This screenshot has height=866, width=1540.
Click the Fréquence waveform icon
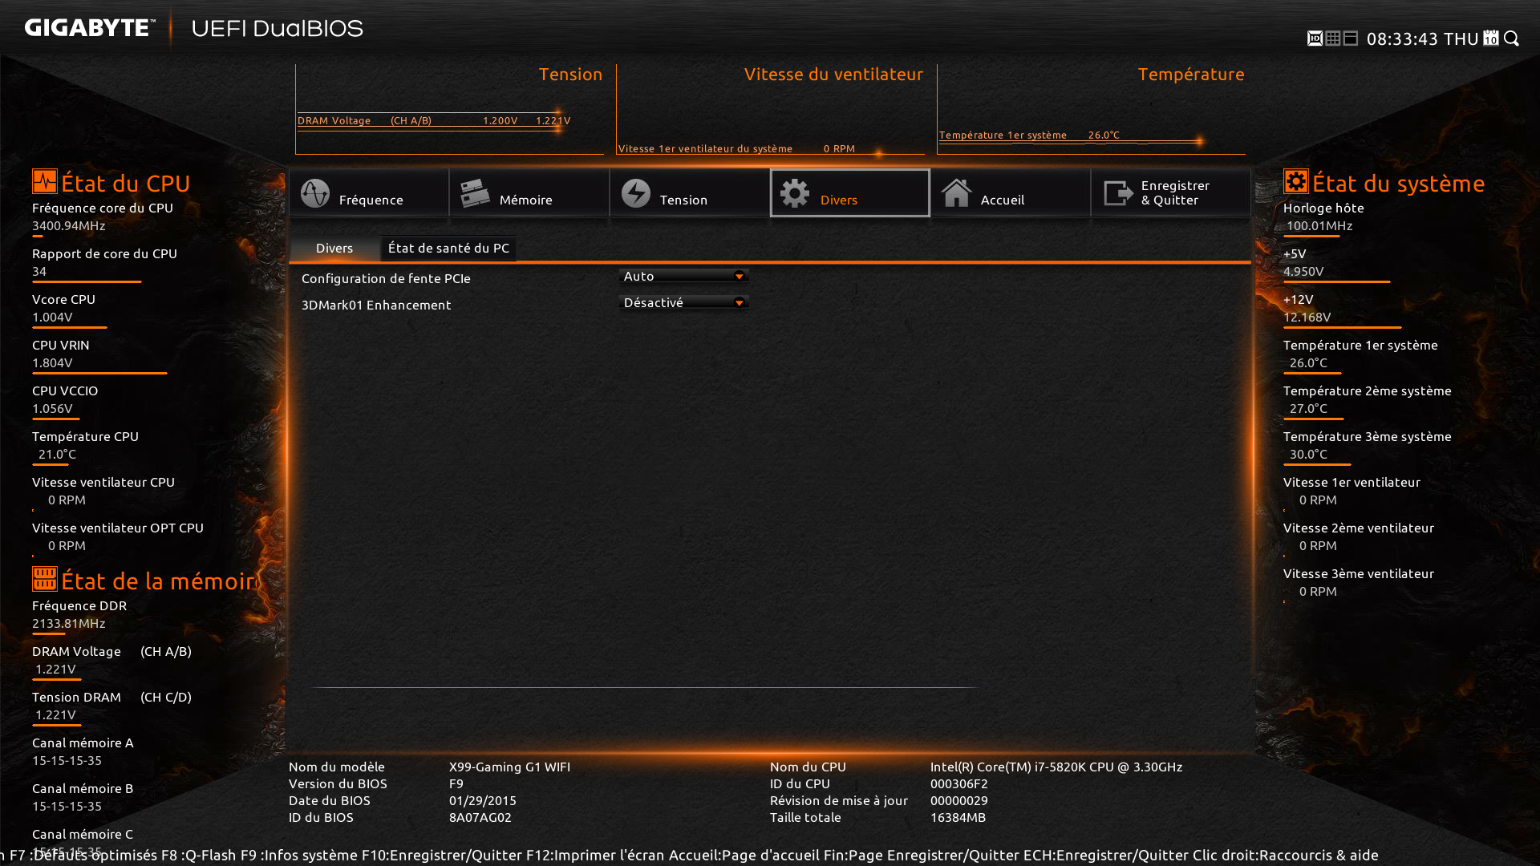315,193
